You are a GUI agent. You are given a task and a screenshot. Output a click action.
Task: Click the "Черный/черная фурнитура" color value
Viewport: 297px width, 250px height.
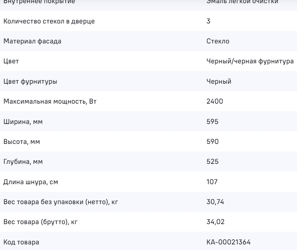click(x=250, y=61)
